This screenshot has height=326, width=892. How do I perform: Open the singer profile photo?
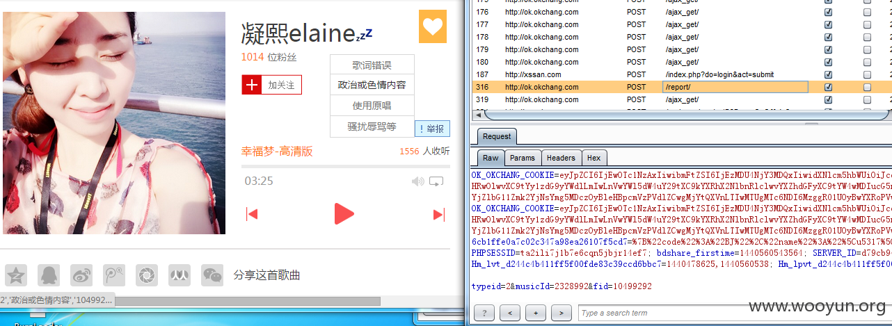pyautogui.click(x=114, y=123)
